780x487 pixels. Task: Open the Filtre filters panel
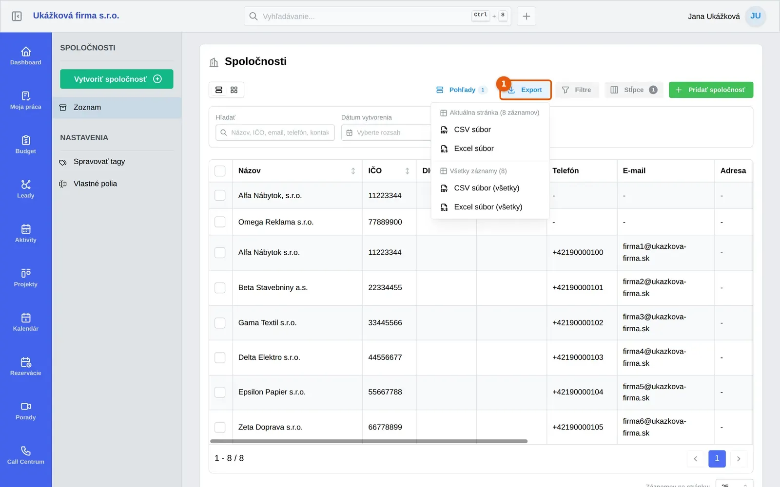pos(577,90)
